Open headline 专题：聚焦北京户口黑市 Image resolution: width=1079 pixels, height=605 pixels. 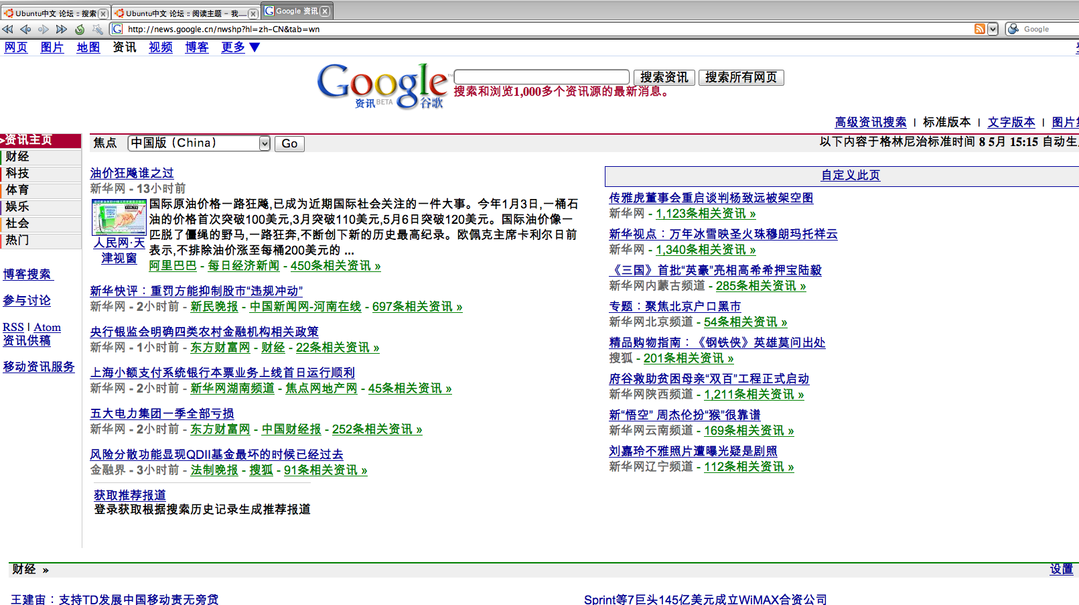tap(675, 306)
